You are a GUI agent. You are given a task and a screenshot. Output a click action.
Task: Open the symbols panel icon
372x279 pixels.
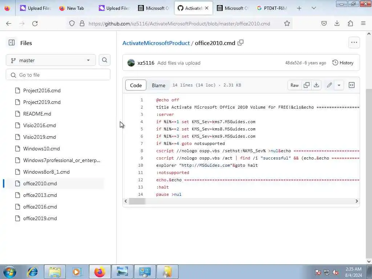coord(352,85)
